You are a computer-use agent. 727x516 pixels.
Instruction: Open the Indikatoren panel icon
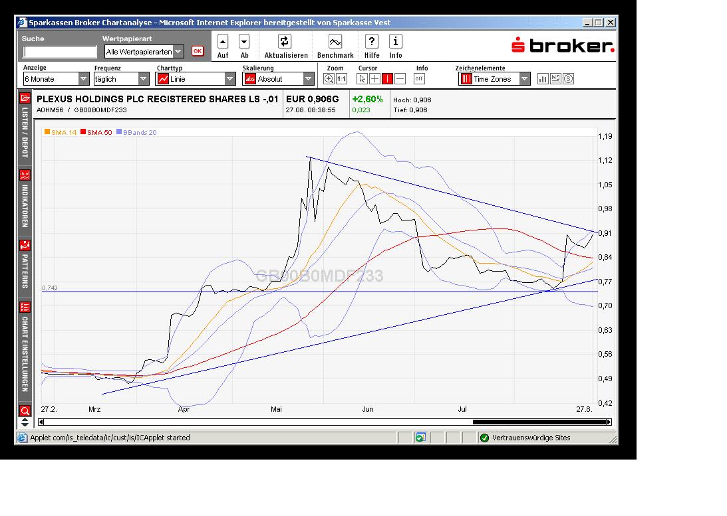pyautogui.click(x=25, y=175)
